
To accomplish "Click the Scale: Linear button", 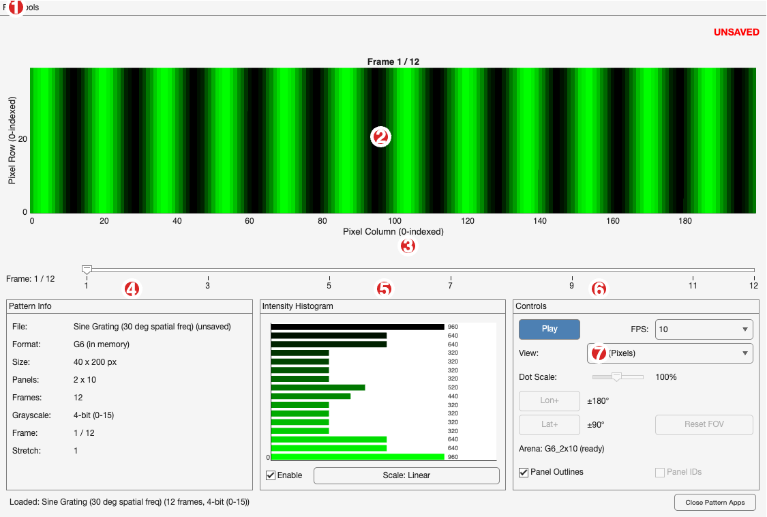I will [x=406, y=475].
